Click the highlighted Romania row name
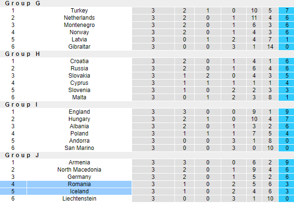Screen dimensions: 294x203 point(79,184)
